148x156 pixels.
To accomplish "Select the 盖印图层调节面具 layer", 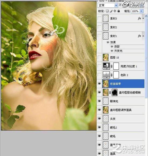I will coord(121,110).
